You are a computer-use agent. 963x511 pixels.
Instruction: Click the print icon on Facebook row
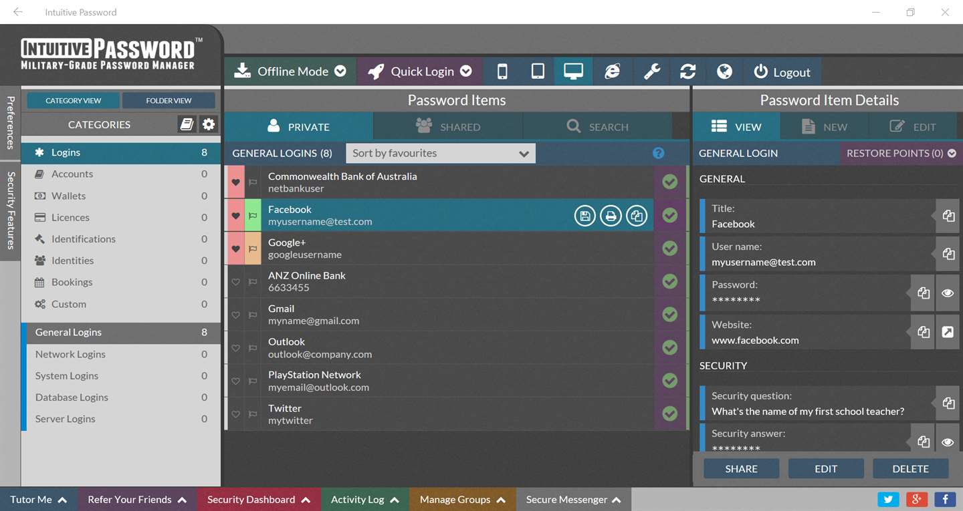pyautogui.click(x=611, y=216)
